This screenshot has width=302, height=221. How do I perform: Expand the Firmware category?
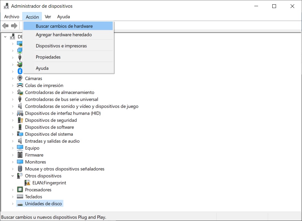[13, 155]
